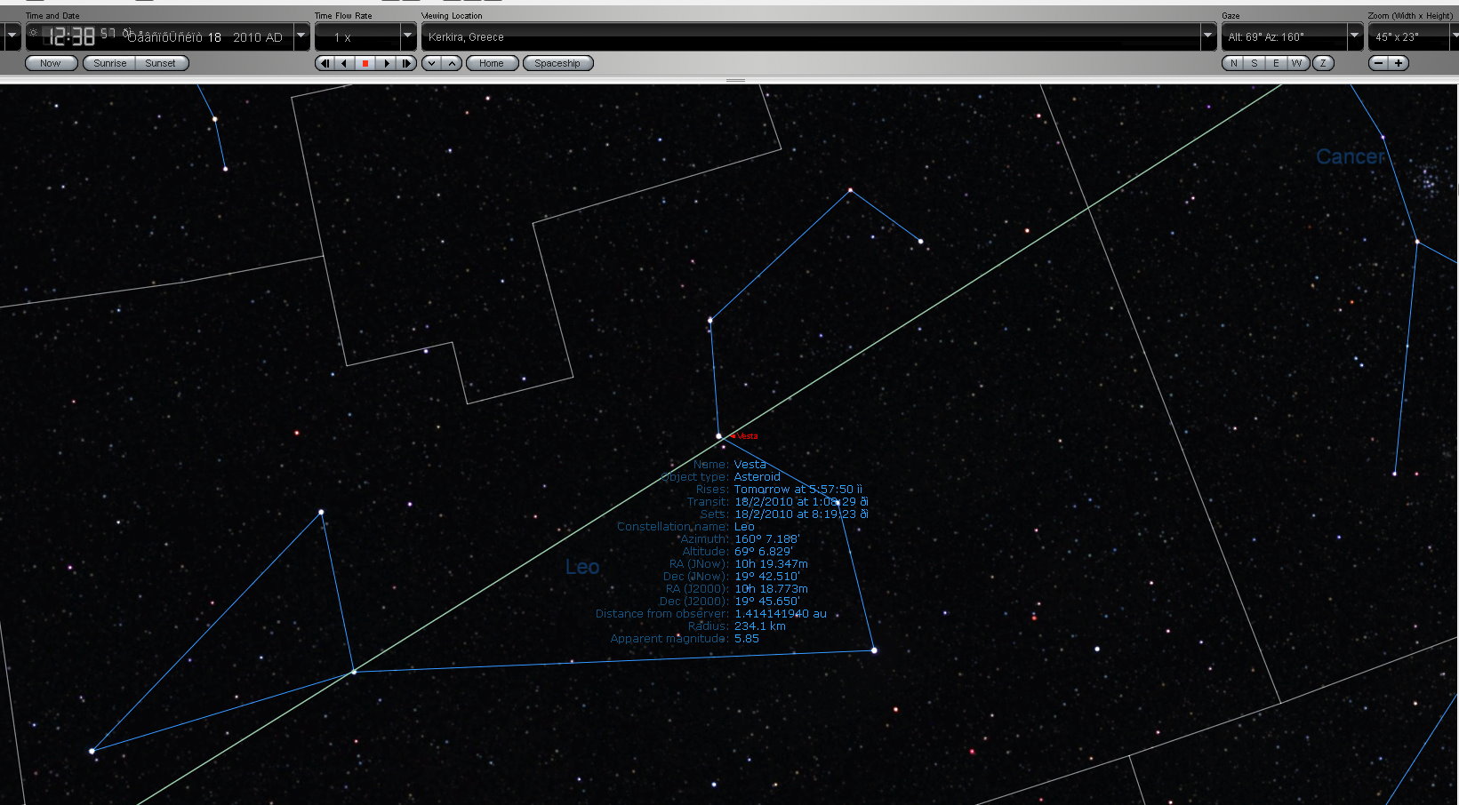Expand the Time Flow Rate dropdown
The image size is (1459, 805).
pyautogui.click(x=408, y=36)
